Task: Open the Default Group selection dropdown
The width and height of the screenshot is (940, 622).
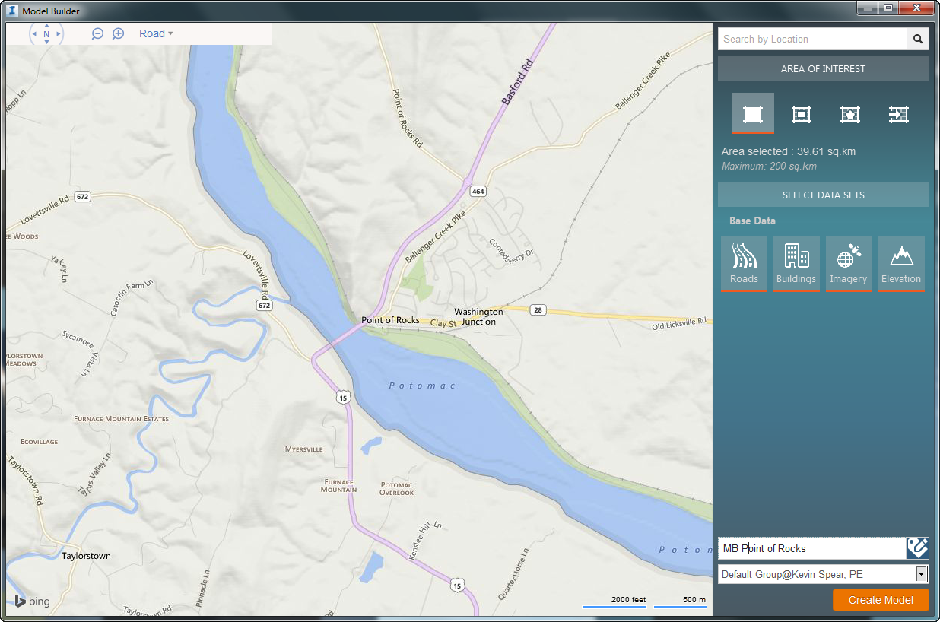Action: click(x=921, y=574)
